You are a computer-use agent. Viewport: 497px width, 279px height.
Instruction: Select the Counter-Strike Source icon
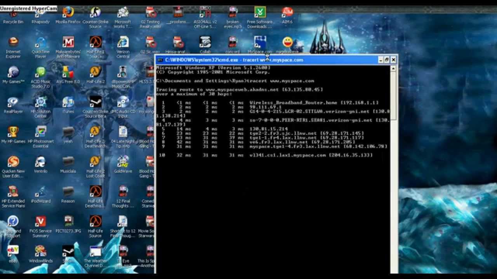(95, 17)
